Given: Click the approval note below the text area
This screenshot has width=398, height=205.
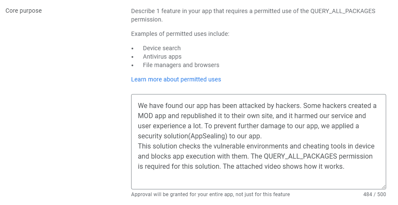Looking at the screenshot, I should [x=211, y=194].
